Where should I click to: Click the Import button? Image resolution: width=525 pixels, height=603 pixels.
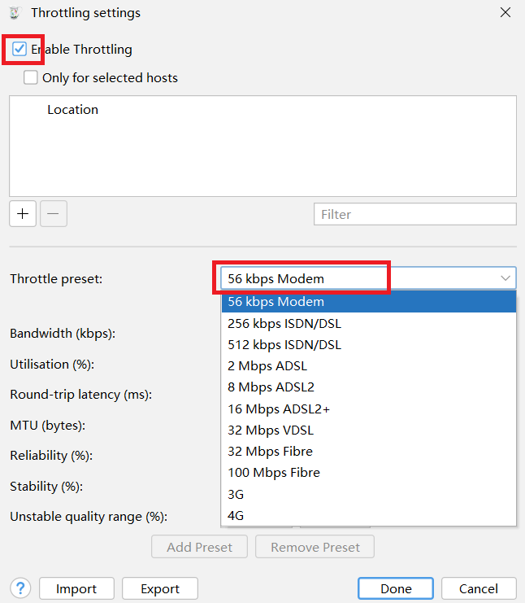76,588
